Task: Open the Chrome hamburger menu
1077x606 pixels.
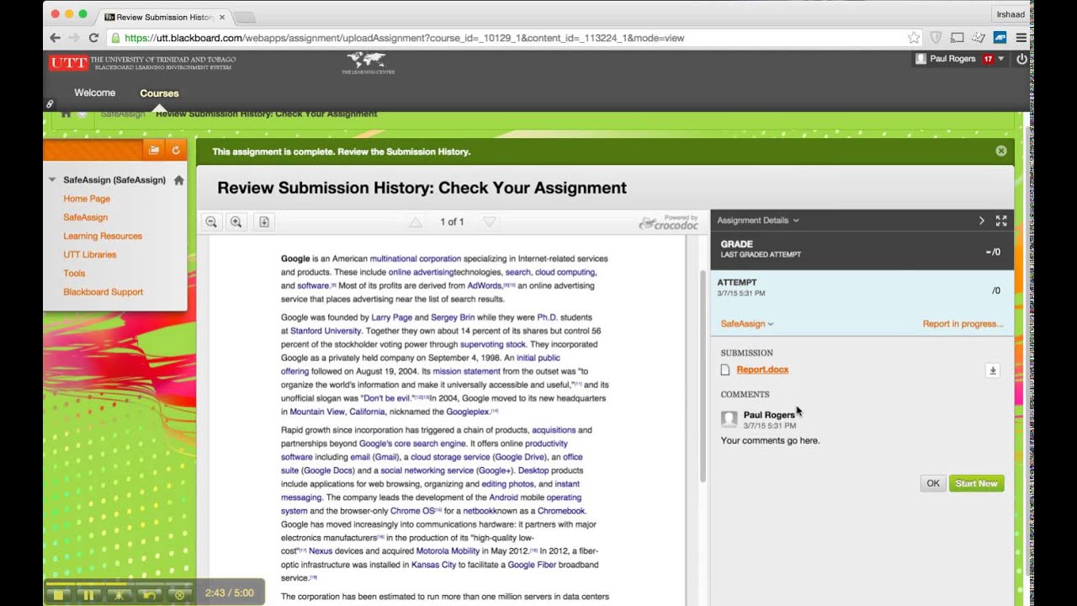Action: coord(1021,38)
